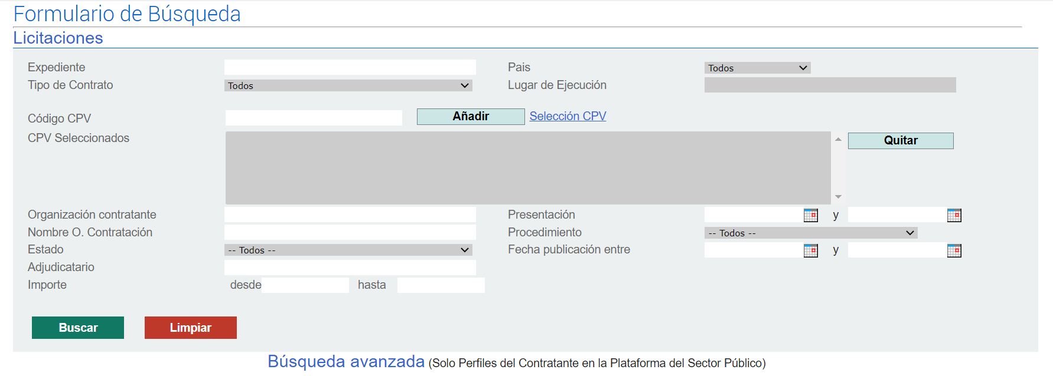Open the Pais dropdown
The image size is (1053, 376).
point(757,68)
